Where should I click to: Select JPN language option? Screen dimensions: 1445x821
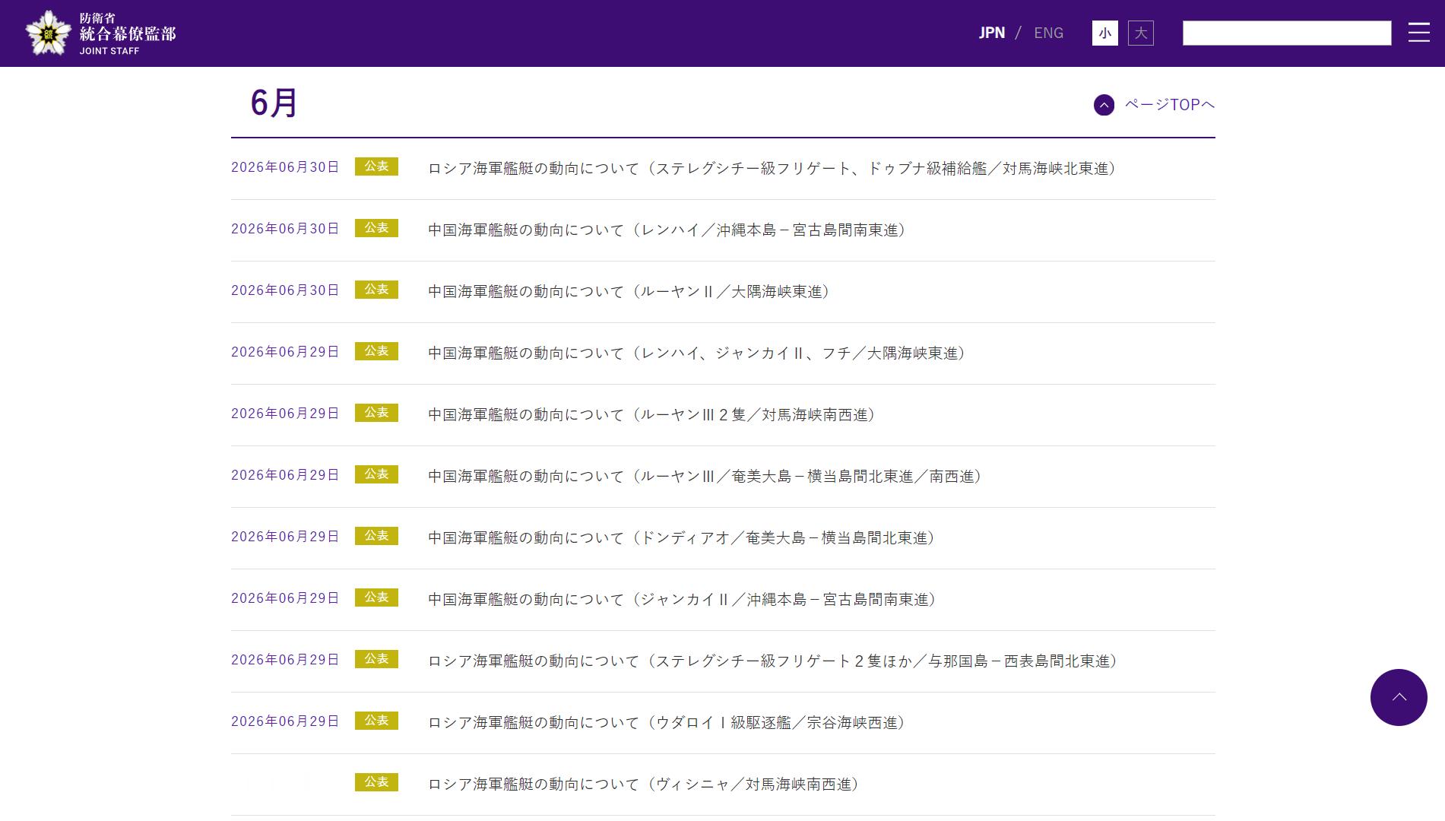pyautogui.click(x=991, y=33)
